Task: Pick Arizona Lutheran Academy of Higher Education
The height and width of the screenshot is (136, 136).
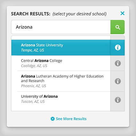Action: (x=61, y=81)
